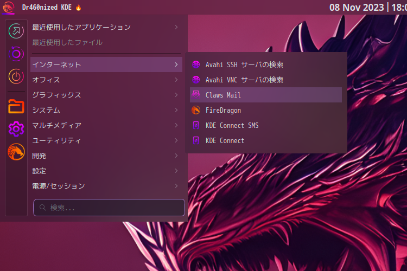Select the オフィス category
This screenshot has width=407, height=271.
[x=106, y=80]
